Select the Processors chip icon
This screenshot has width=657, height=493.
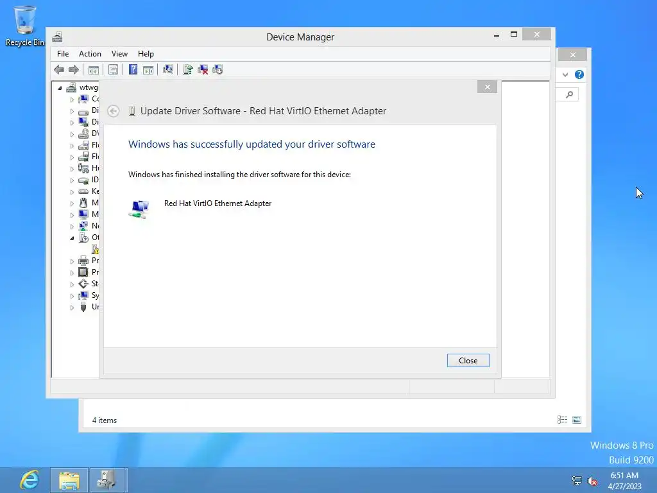pyautogui.click(x=83, y=272)
